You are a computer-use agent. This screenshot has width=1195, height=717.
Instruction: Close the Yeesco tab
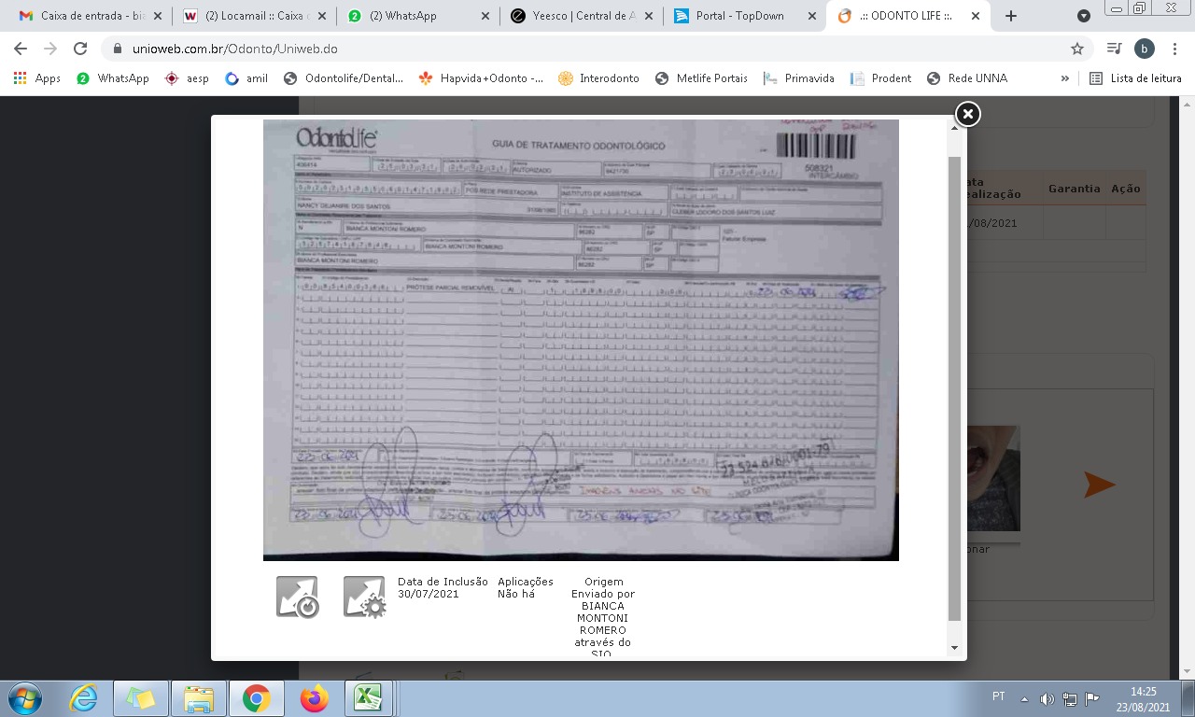(x=649, y=16)
